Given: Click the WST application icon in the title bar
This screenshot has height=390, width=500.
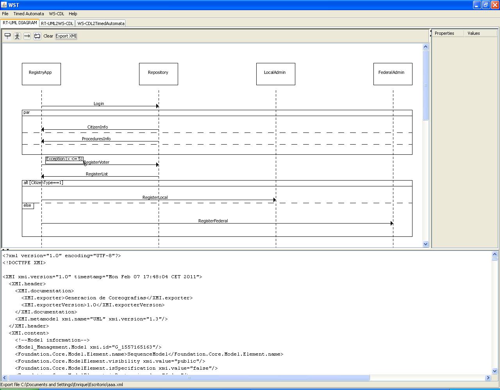Looking at the screenshot, I should tap(4, 5).
